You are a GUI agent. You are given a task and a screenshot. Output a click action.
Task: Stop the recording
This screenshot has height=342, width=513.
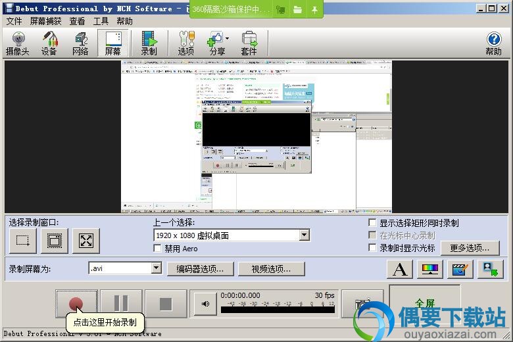point(166,304)
